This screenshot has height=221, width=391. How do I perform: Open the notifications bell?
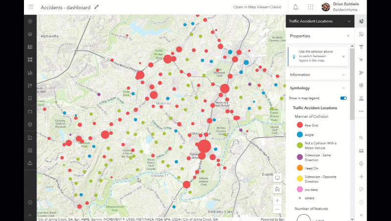[x=296, y=7]
